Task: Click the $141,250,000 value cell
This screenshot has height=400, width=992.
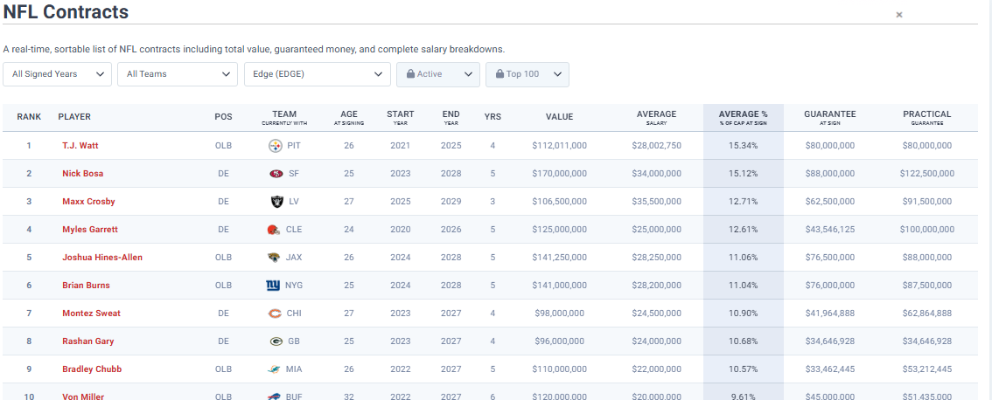Action: (560, 257)
